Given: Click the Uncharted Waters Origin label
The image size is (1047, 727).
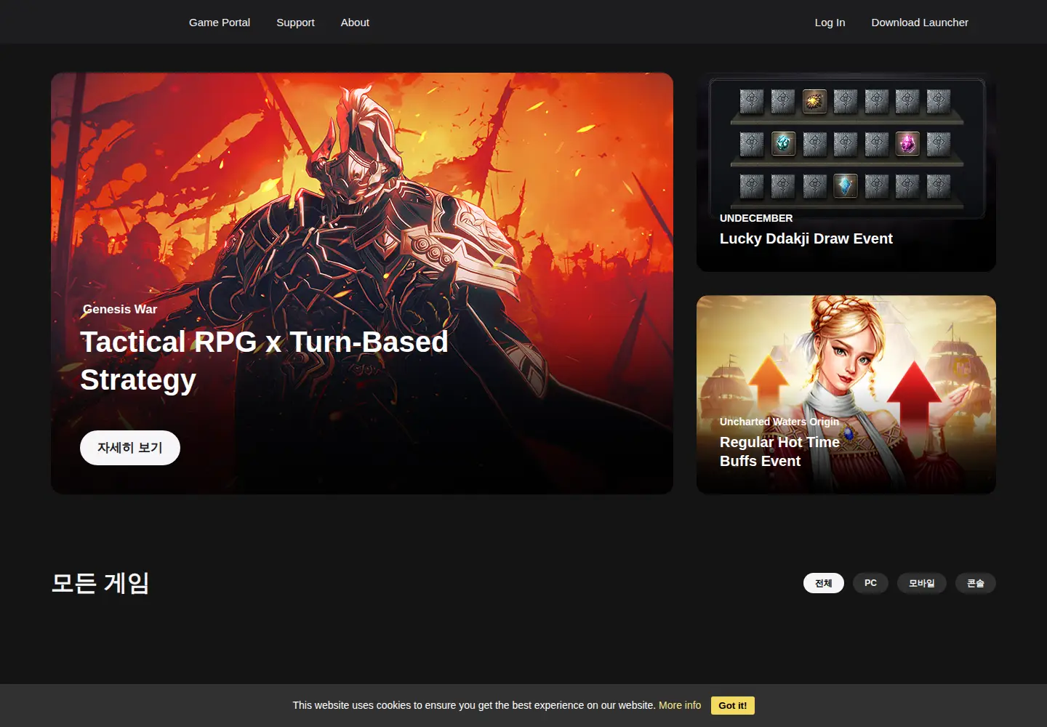Looking at the screenshot, I should 779,422.
